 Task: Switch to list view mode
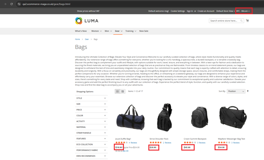pyautogui.click(x=123, y=91)
